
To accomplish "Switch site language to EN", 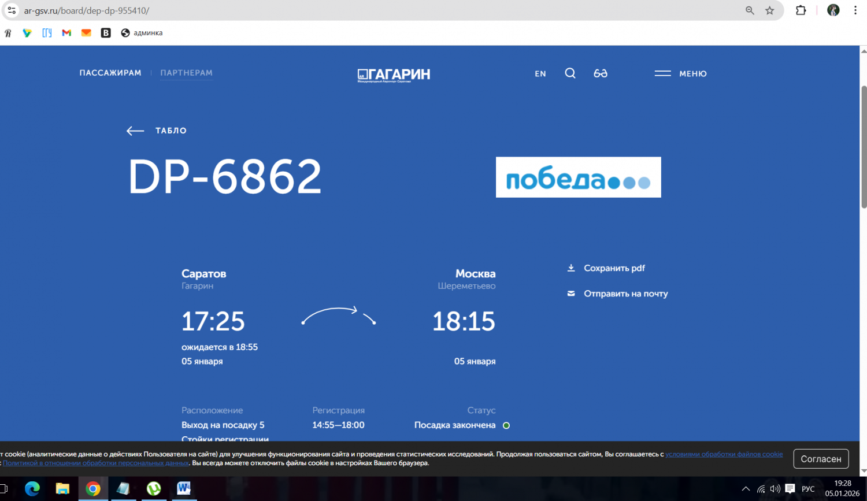I will click(540, 74).
